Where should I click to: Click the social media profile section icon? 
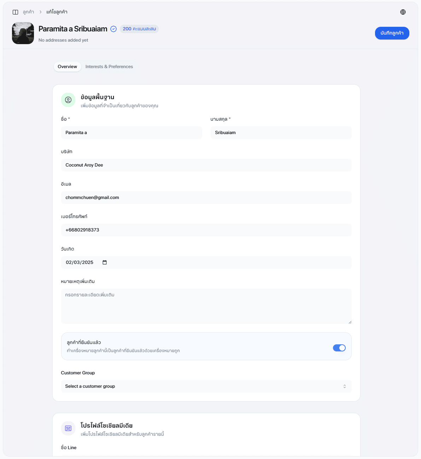coord(68,428)
